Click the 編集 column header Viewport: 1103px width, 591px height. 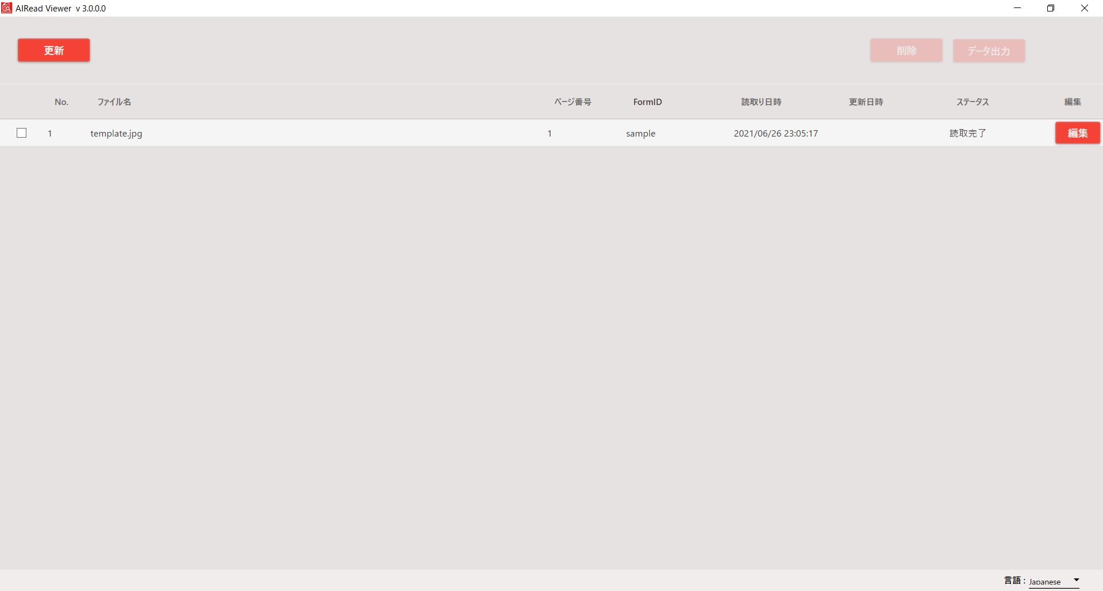1073,102
